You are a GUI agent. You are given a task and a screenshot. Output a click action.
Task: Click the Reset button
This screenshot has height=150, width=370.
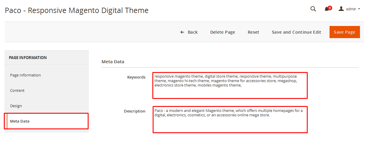coord(253,32)
